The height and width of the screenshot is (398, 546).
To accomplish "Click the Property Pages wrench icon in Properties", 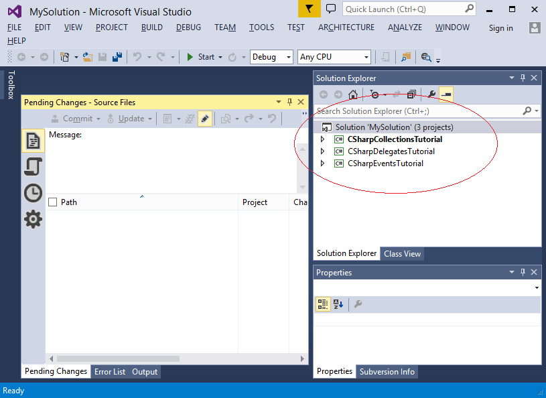I will point(358,304).
